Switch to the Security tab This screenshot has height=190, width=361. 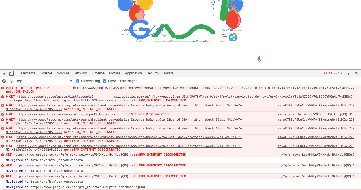[153, 73]
